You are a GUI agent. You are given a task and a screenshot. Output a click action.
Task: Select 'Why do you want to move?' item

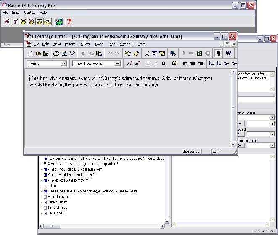68,180
